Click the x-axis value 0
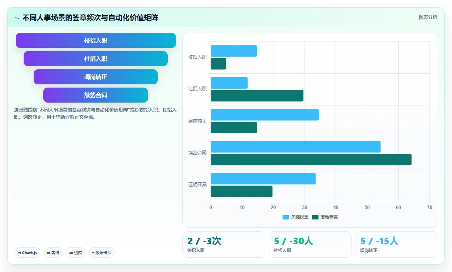Screen dimensions: 452x272 point(211,207)
